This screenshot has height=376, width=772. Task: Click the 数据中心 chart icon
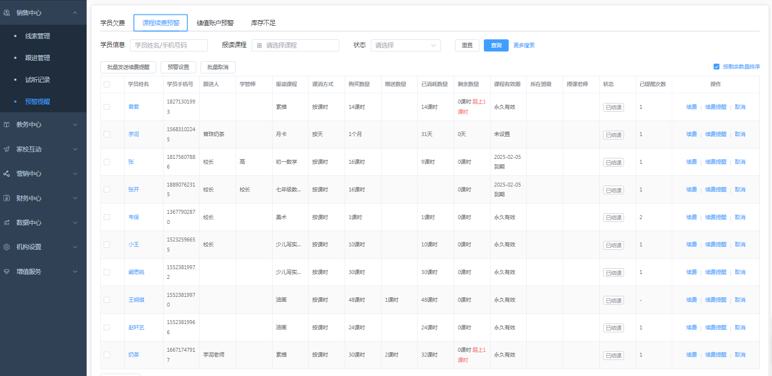click(7, 222)
